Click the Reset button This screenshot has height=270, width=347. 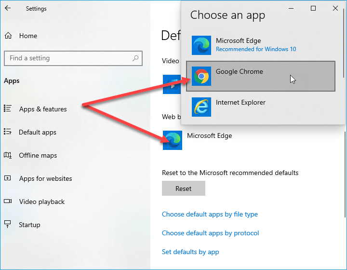[184, 189]
